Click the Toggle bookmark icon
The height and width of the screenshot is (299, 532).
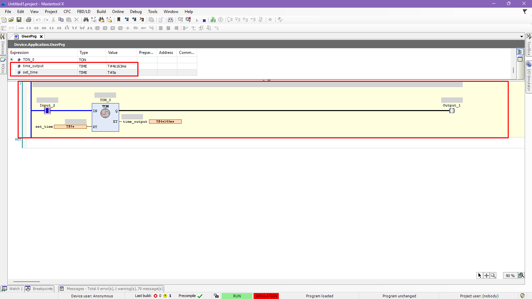[119, 20]
